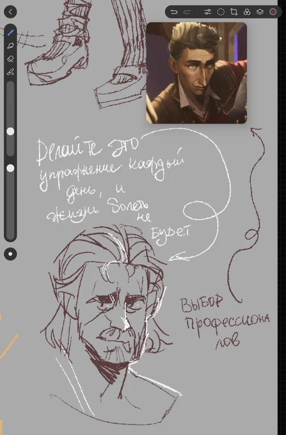Tap the round dot button below sliders

pos(10,254)
